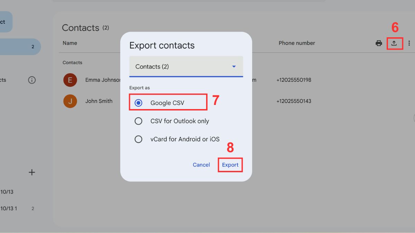Open the more options three-dot menu
The height and width of the screenshot is (233, 415).
click(x=409, y=43)
